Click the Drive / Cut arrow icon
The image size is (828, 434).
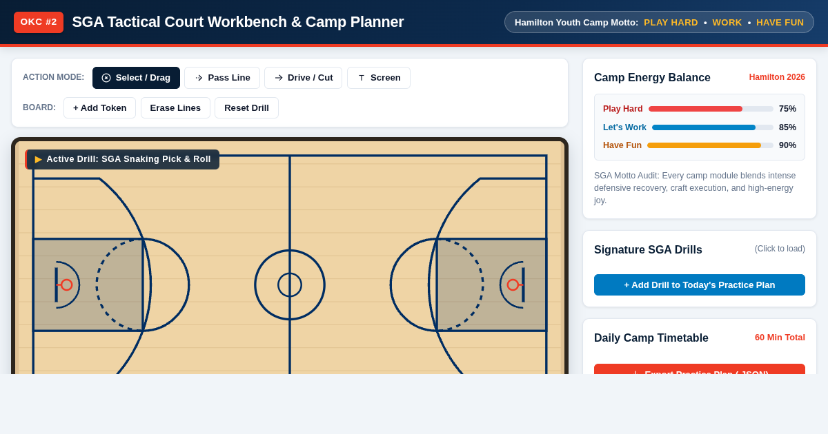[x=279, y=78]
